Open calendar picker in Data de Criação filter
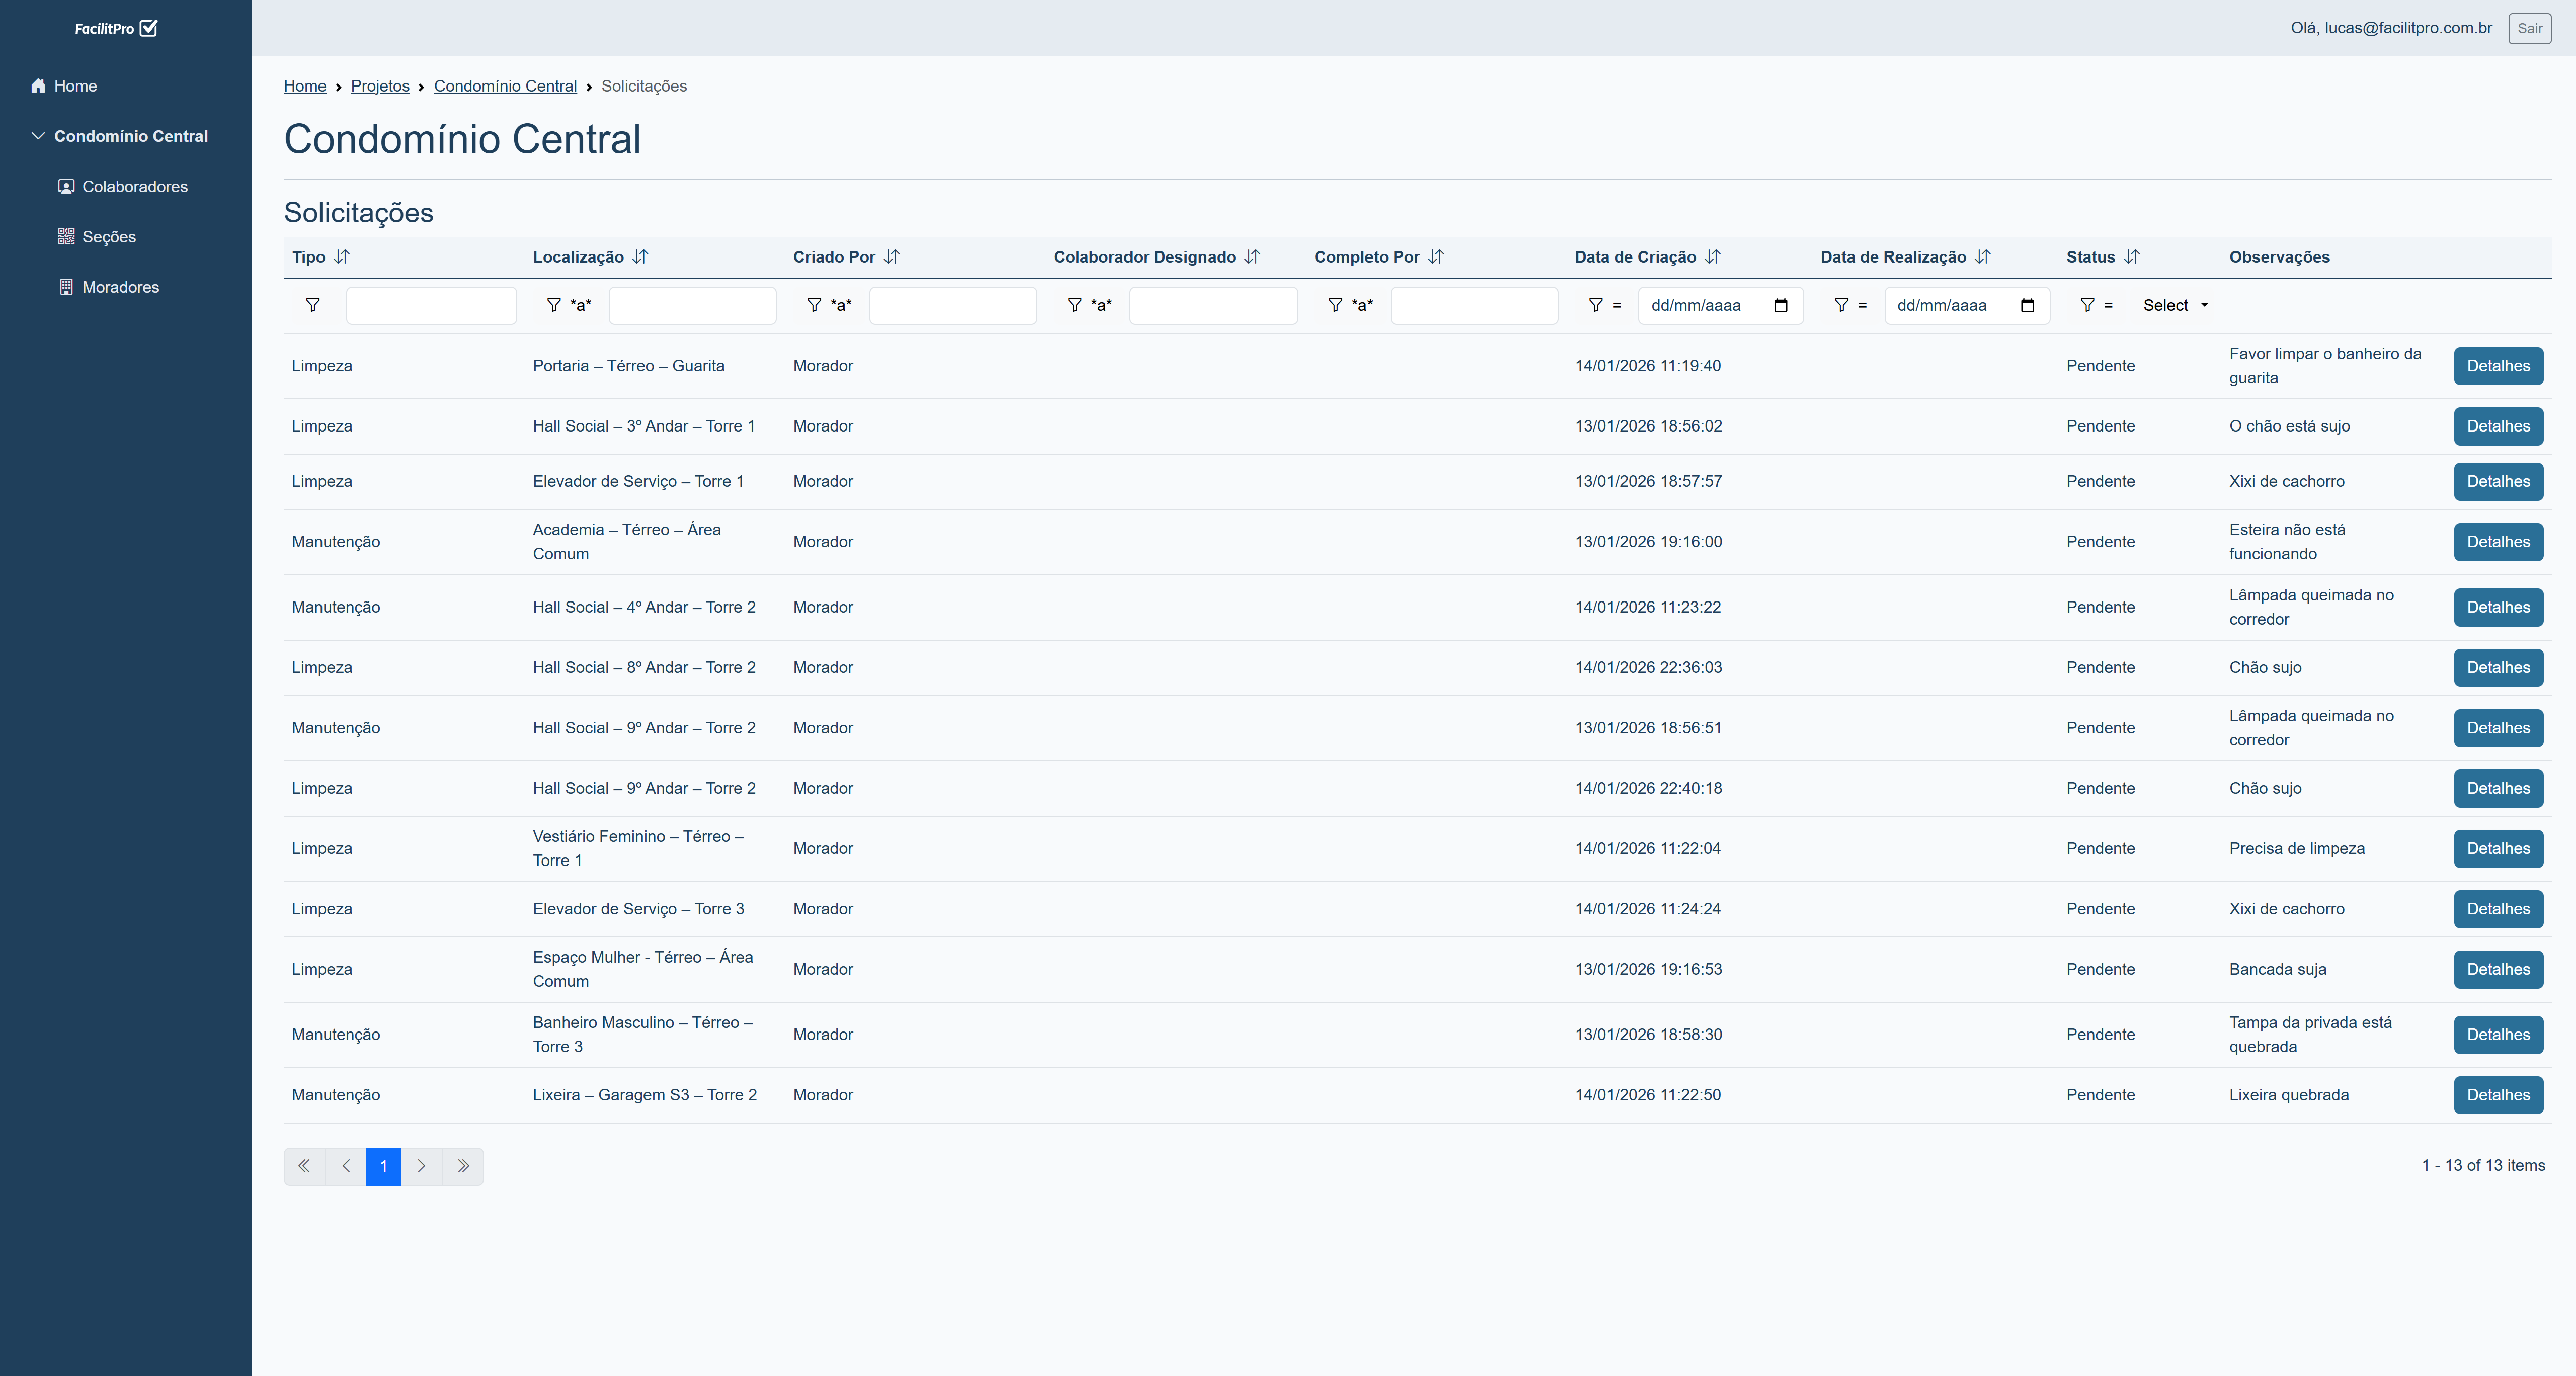 click(x=1780, y=305)
